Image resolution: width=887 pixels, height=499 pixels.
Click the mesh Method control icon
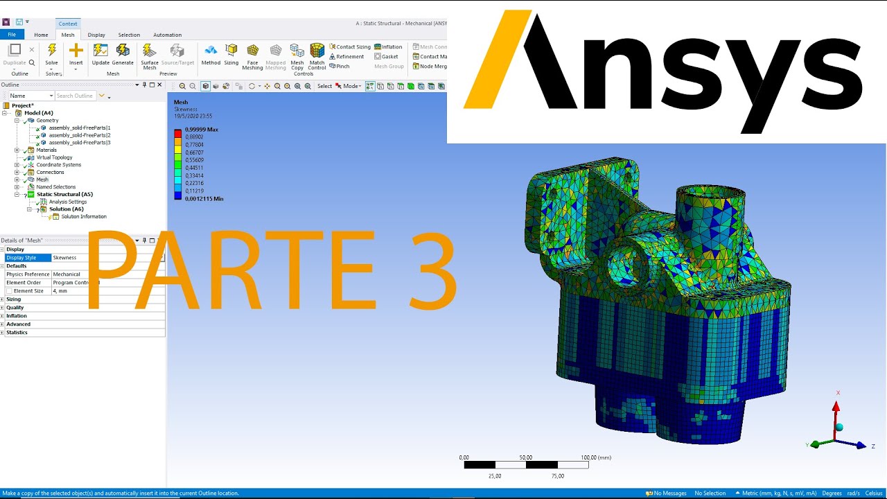[211, 50]
